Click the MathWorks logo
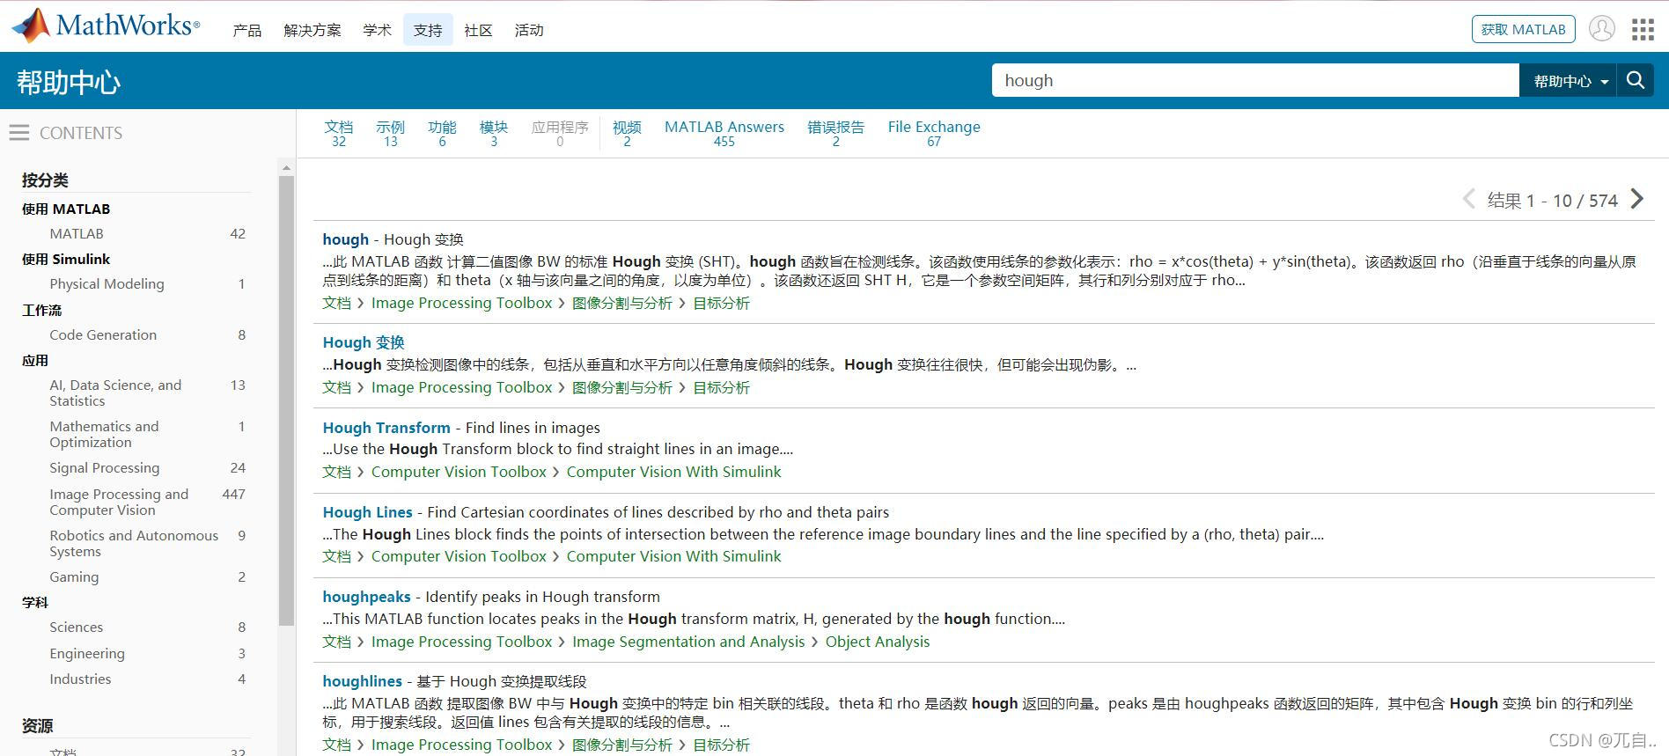This screenshot has width=1669, height=756. click(106, 26)
